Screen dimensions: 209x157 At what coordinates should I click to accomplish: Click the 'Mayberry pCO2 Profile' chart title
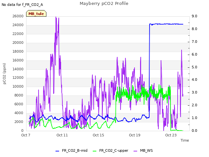[104, 4]
